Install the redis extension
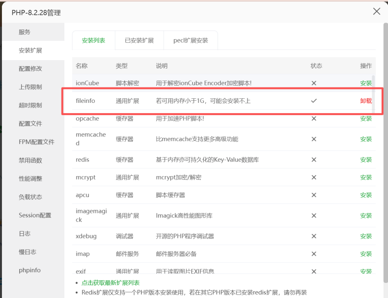Screen dimensions: 388x298 [x=366, y=160]
